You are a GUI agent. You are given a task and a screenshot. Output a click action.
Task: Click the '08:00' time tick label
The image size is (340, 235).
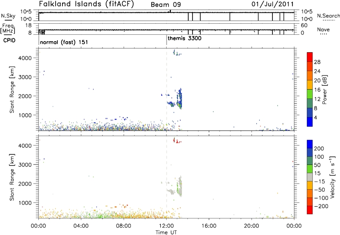(x=124, y=226)
